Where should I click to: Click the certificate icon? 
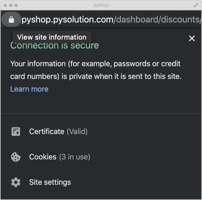(16, 132)
